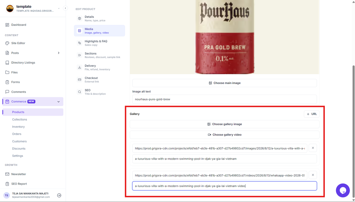This screenshot has width=355, height=202.
Task: Open the template workspace switcher chevron
Action: (59, 8)
